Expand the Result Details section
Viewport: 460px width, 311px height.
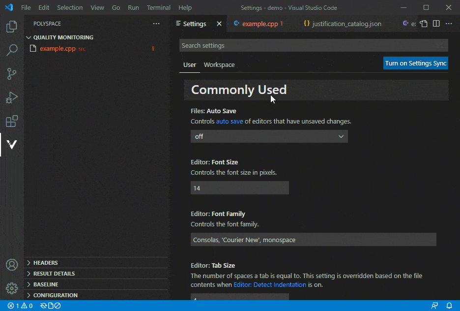tap(54, 274)
